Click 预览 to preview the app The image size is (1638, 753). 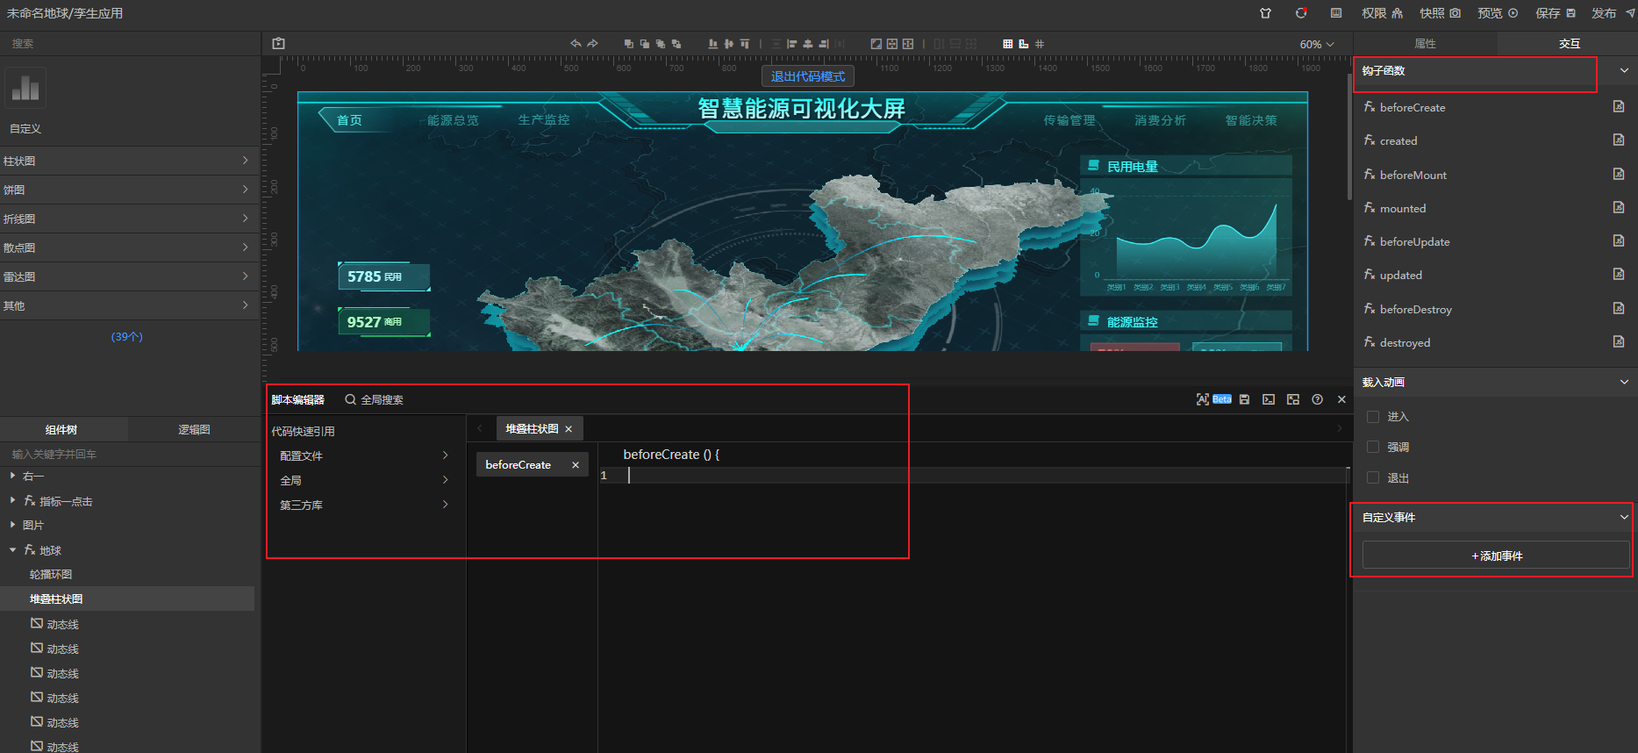click(x=1498, y=13)
